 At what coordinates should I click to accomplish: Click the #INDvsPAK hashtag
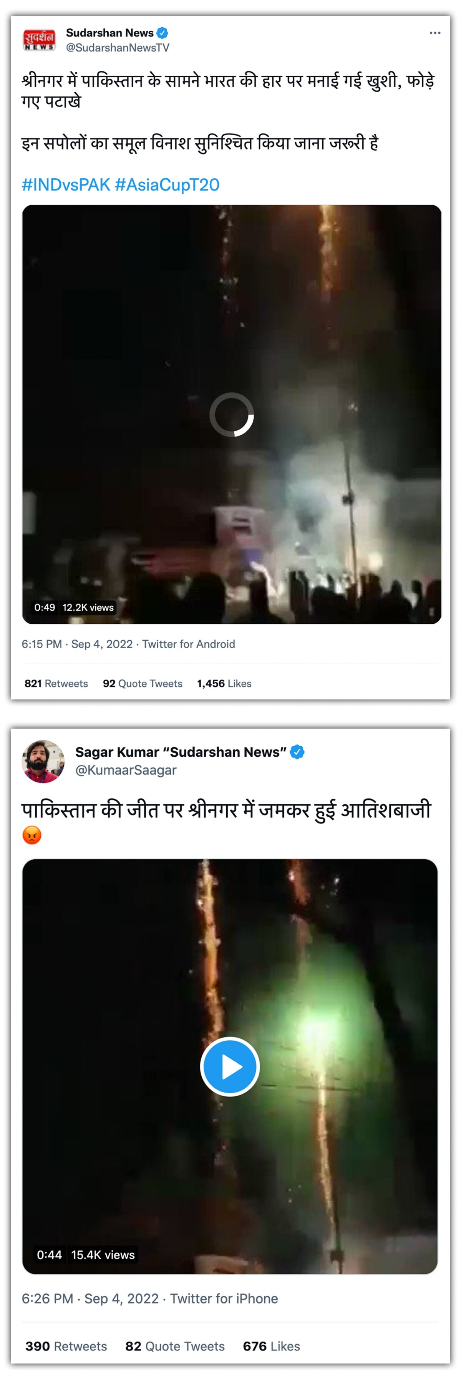pyautogui.click(x=66, y=185)
